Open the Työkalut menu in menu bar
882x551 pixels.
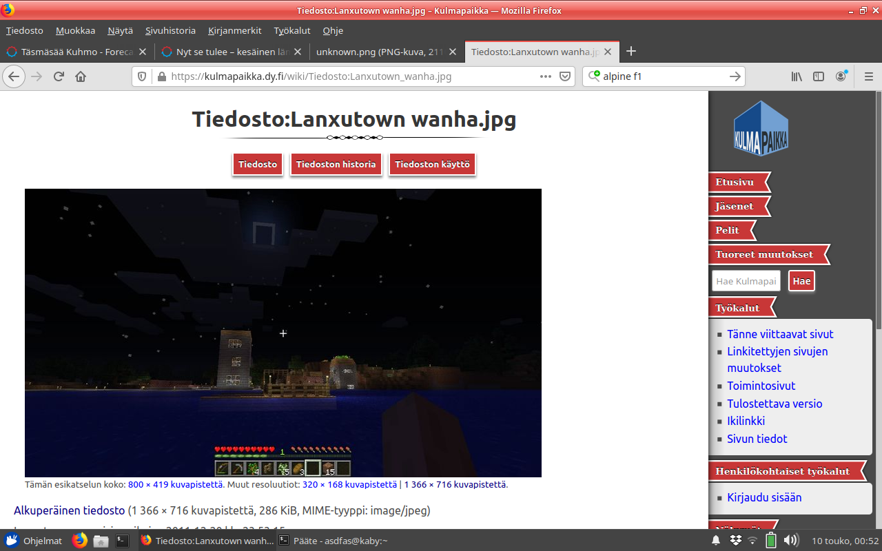(292, 30)
